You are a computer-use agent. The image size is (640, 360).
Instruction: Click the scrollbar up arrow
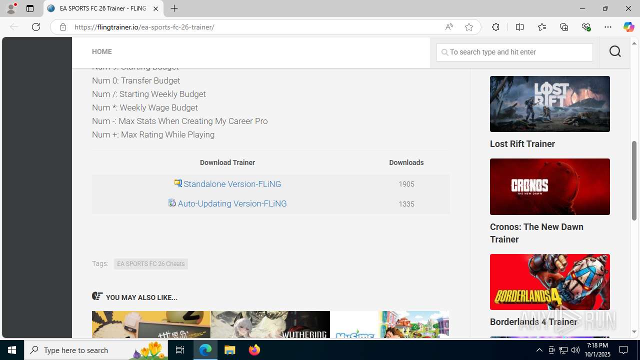[634, 43]
